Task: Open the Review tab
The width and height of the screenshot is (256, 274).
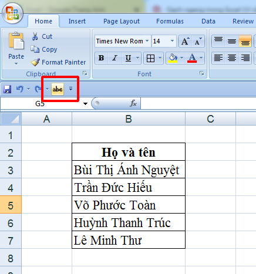Action: [x=243, y=21]
